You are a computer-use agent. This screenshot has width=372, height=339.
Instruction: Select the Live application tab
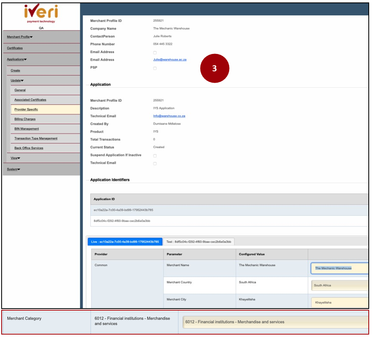125,242
